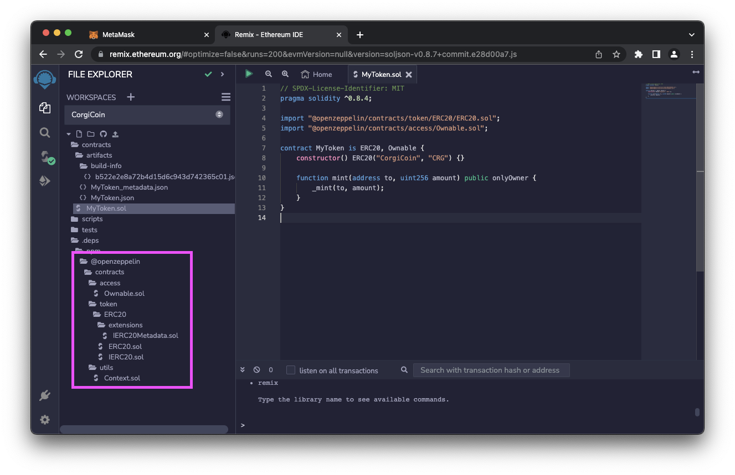
Task: Collapse the artifacts folder
Action: 99,155
